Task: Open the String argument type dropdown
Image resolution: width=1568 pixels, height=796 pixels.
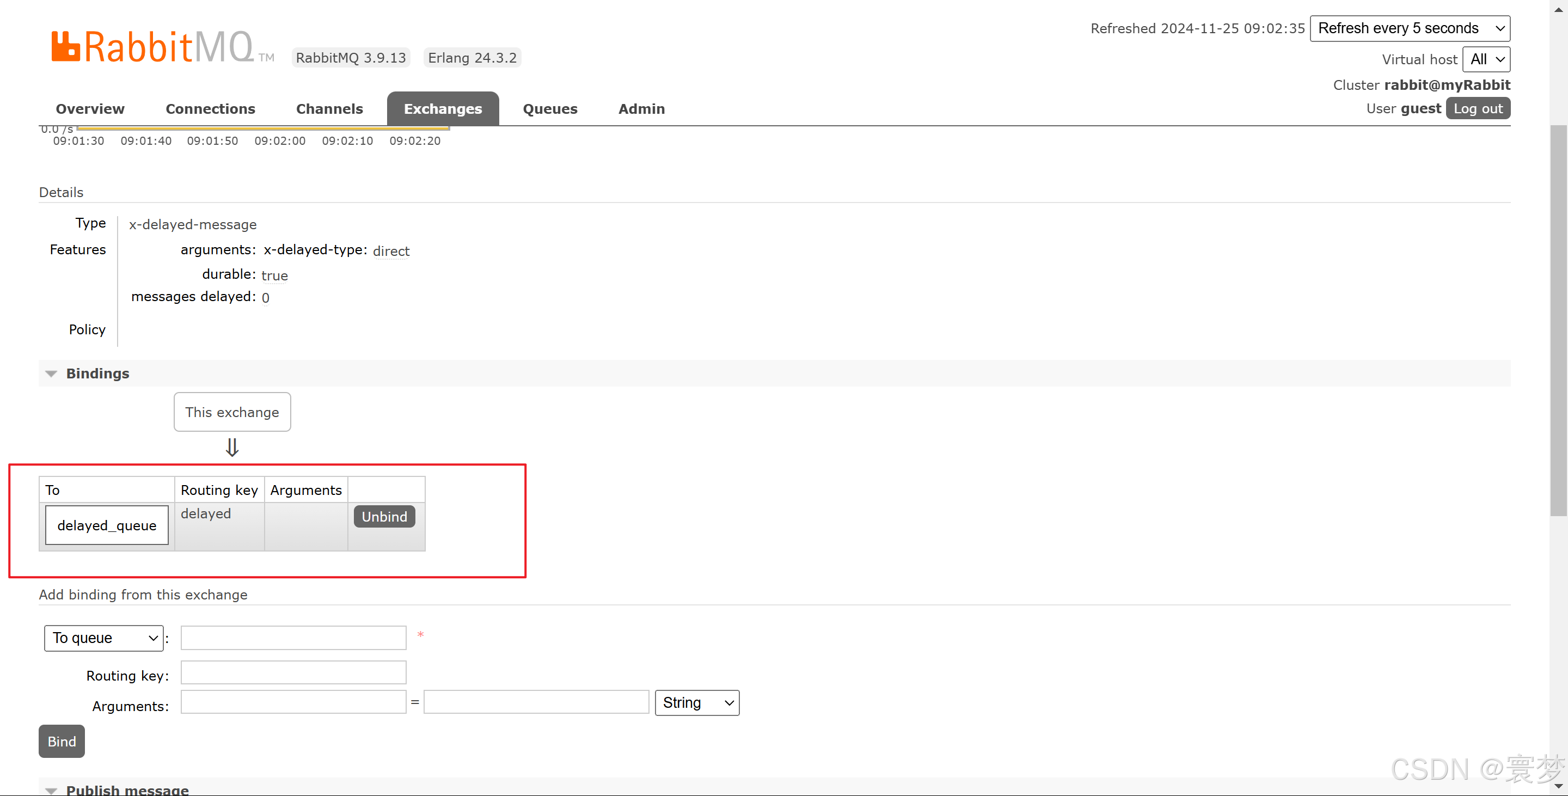Action: 696,703
